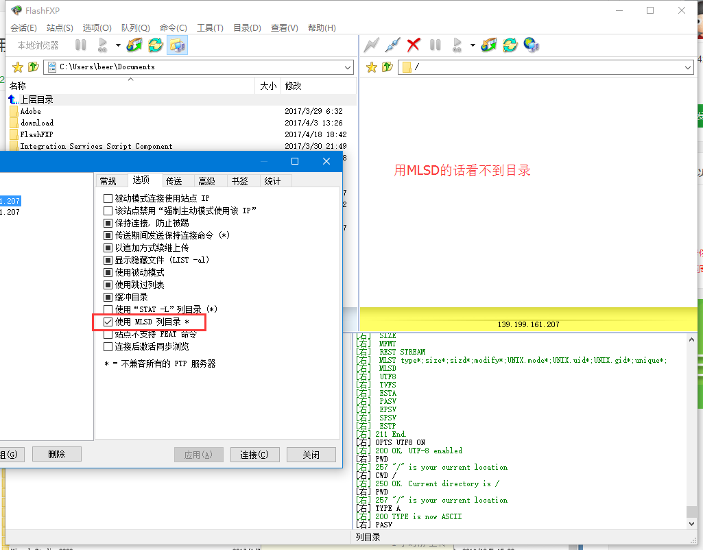
Task: Open the 查看(V) menu
Action: pos(284,28)
